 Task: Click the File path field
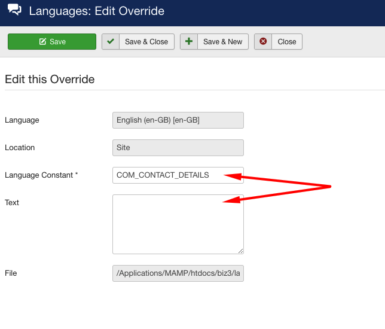[178, 273]
